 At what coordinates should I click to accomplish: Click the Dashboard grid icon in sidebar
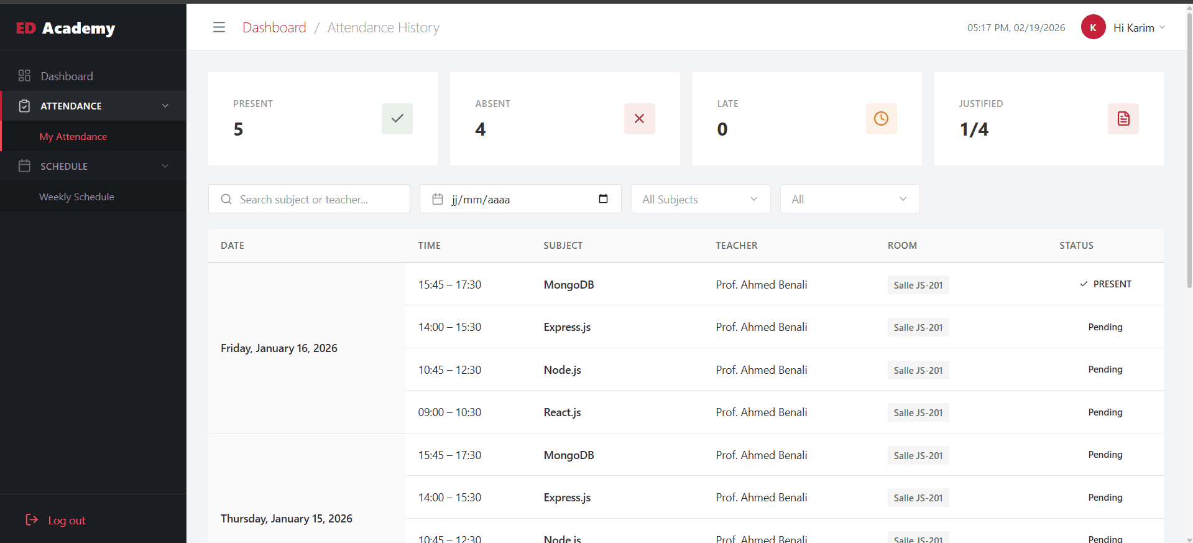pos(24,76)
